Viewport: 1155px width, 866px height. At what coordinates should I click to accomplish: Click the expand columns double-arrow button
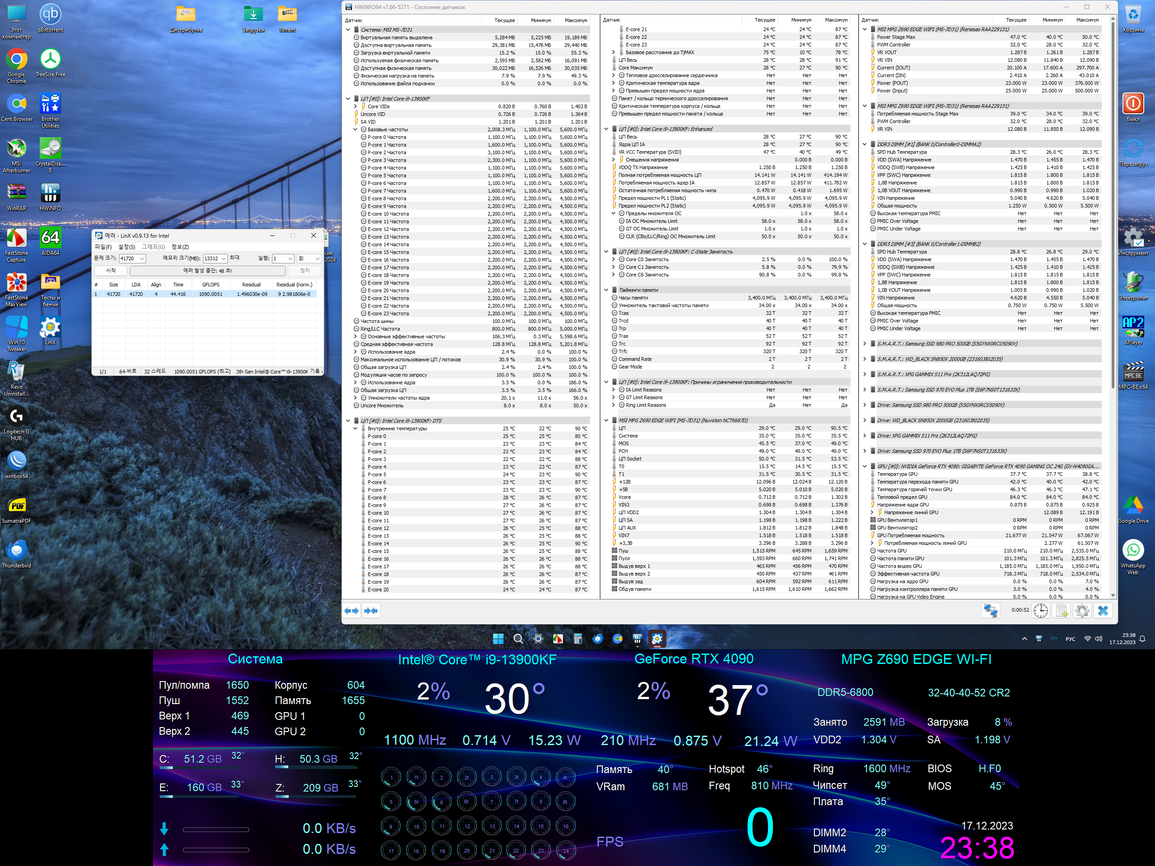tap(351, 611)
